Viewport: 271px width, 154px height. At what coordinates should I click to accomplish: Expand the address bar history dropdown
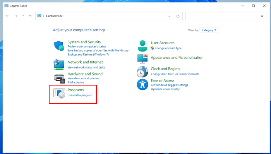(x=169, y=16)
